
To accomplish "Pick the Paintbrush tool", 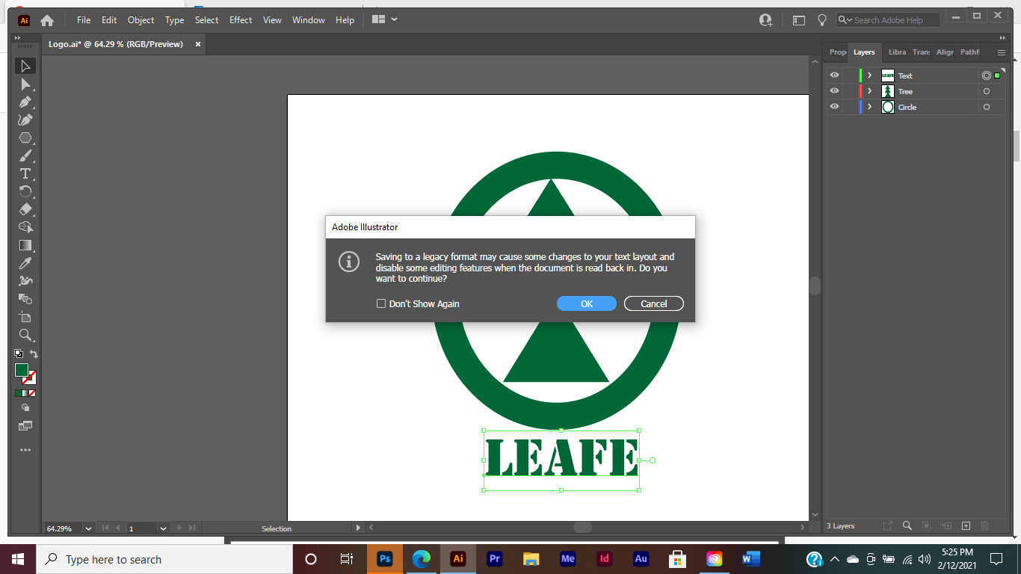I will coord(25,155).
